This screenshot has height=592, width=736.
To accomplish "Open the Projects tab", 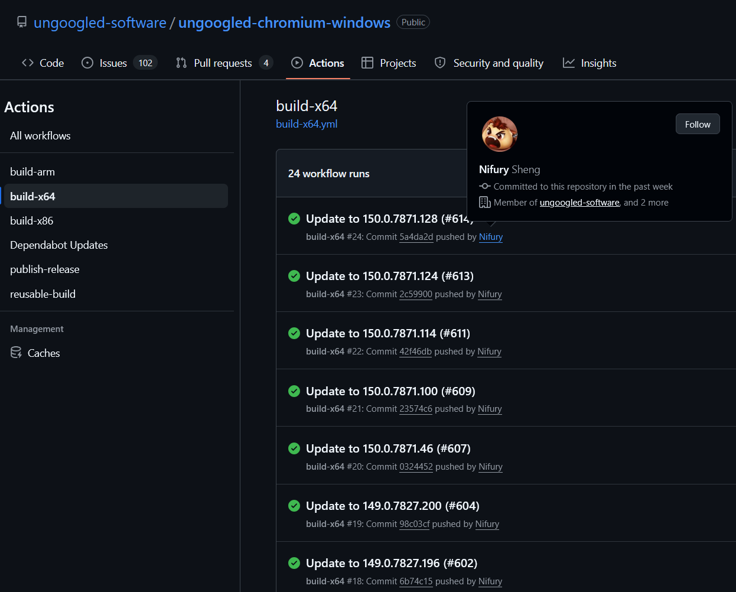I will [389, 63].
